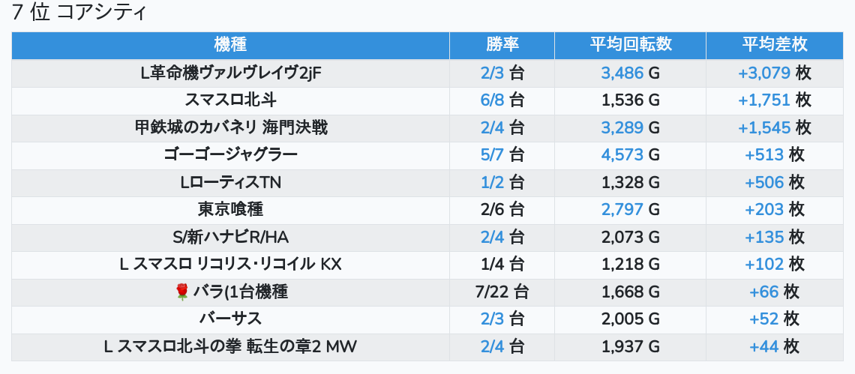Screen dimensions: 855x374
Task: Click L スマスロ北斗の拳 転生の章2 MW
Action: coord(231,346)
